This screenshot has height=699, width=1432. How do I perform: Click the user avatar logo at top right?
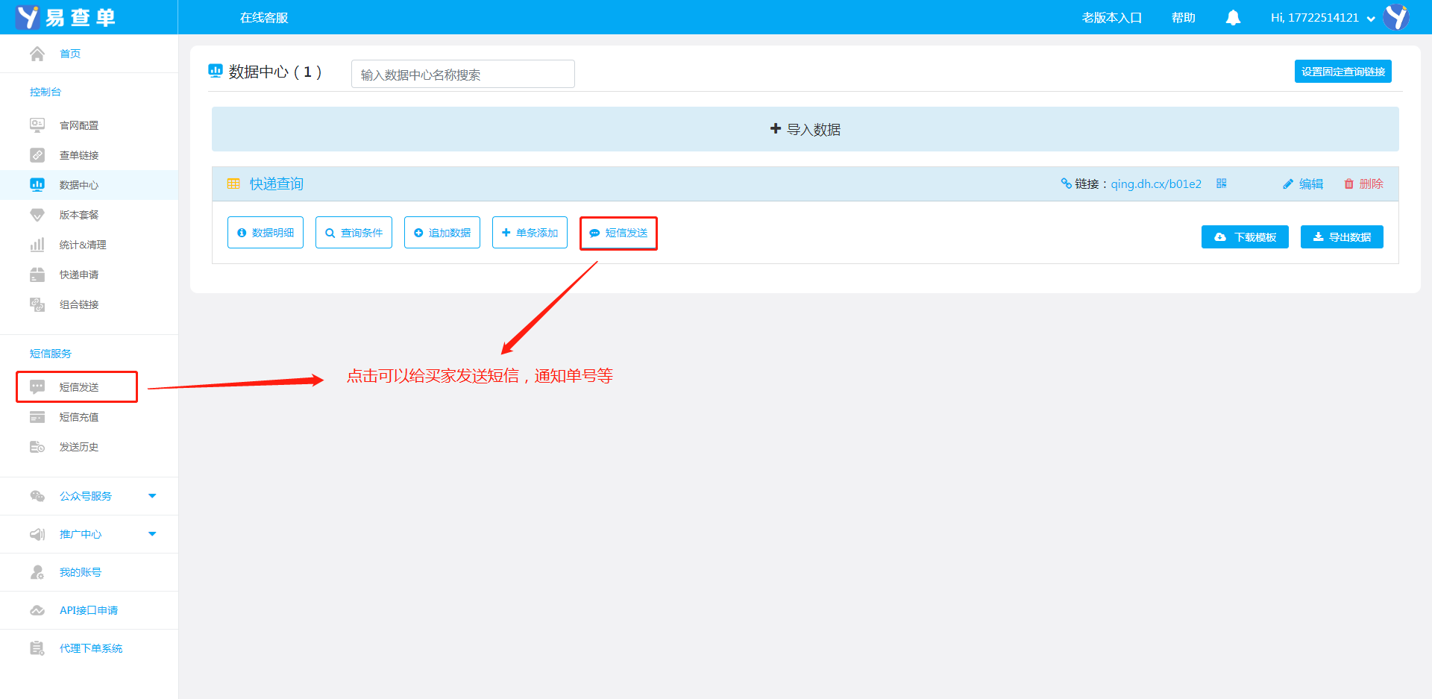(1396, 17)
